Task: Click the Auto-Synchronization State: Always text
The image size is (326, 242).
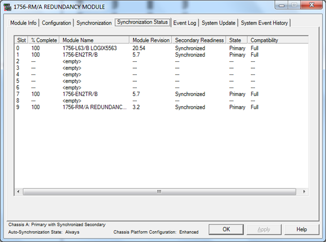Action: [44, 232]
